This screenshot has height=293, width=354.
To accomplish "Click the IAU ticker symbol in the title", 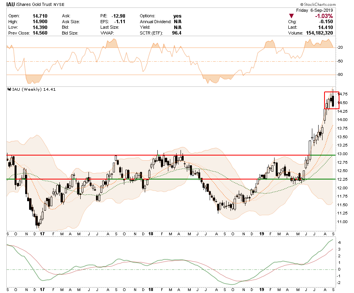I will click(11, 4).
